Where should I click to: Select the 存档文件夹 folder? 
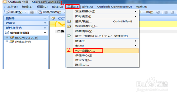pos(23,42)
